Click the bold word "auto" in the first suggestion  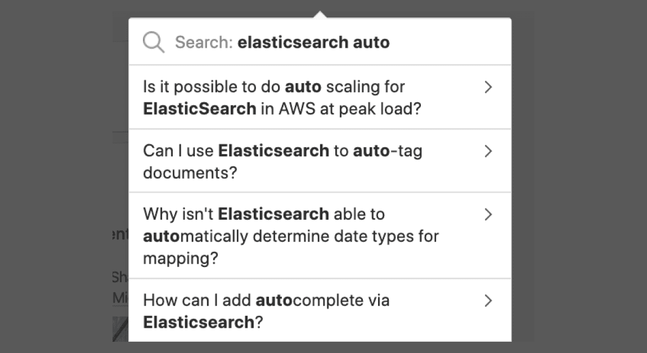pyautogui.click(x=303, y=86)
